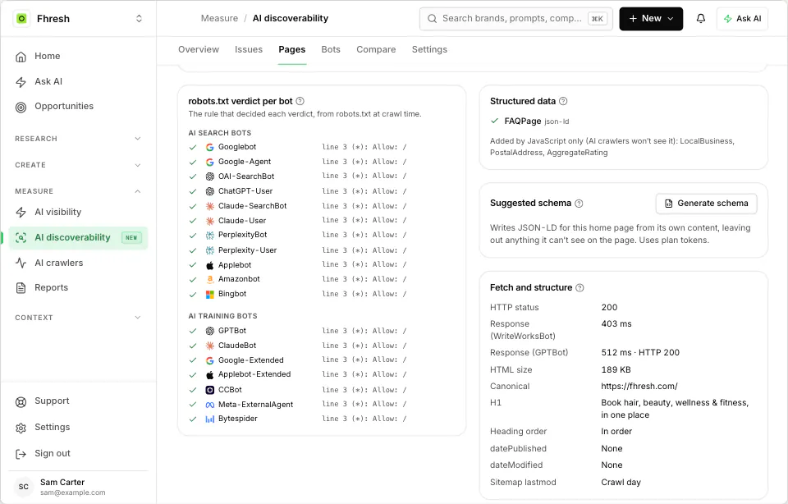
Task: Click the OAI-SearchBot OpenAI icon
Action: [210, 176]
